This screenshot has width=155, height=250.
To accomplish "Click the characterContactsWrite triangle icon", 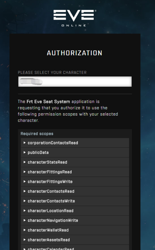I will coord(24,201).
